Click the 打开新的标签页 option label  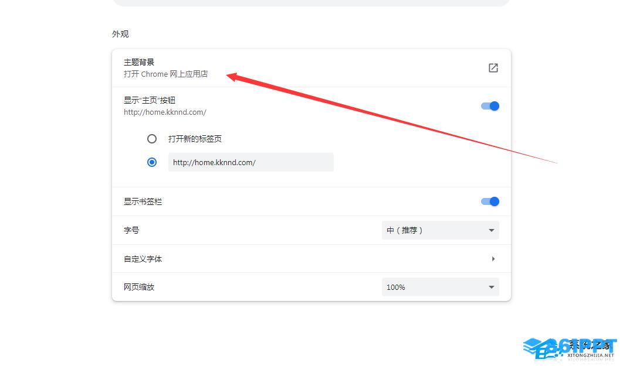pyautogui.click(x=195, y=139)
